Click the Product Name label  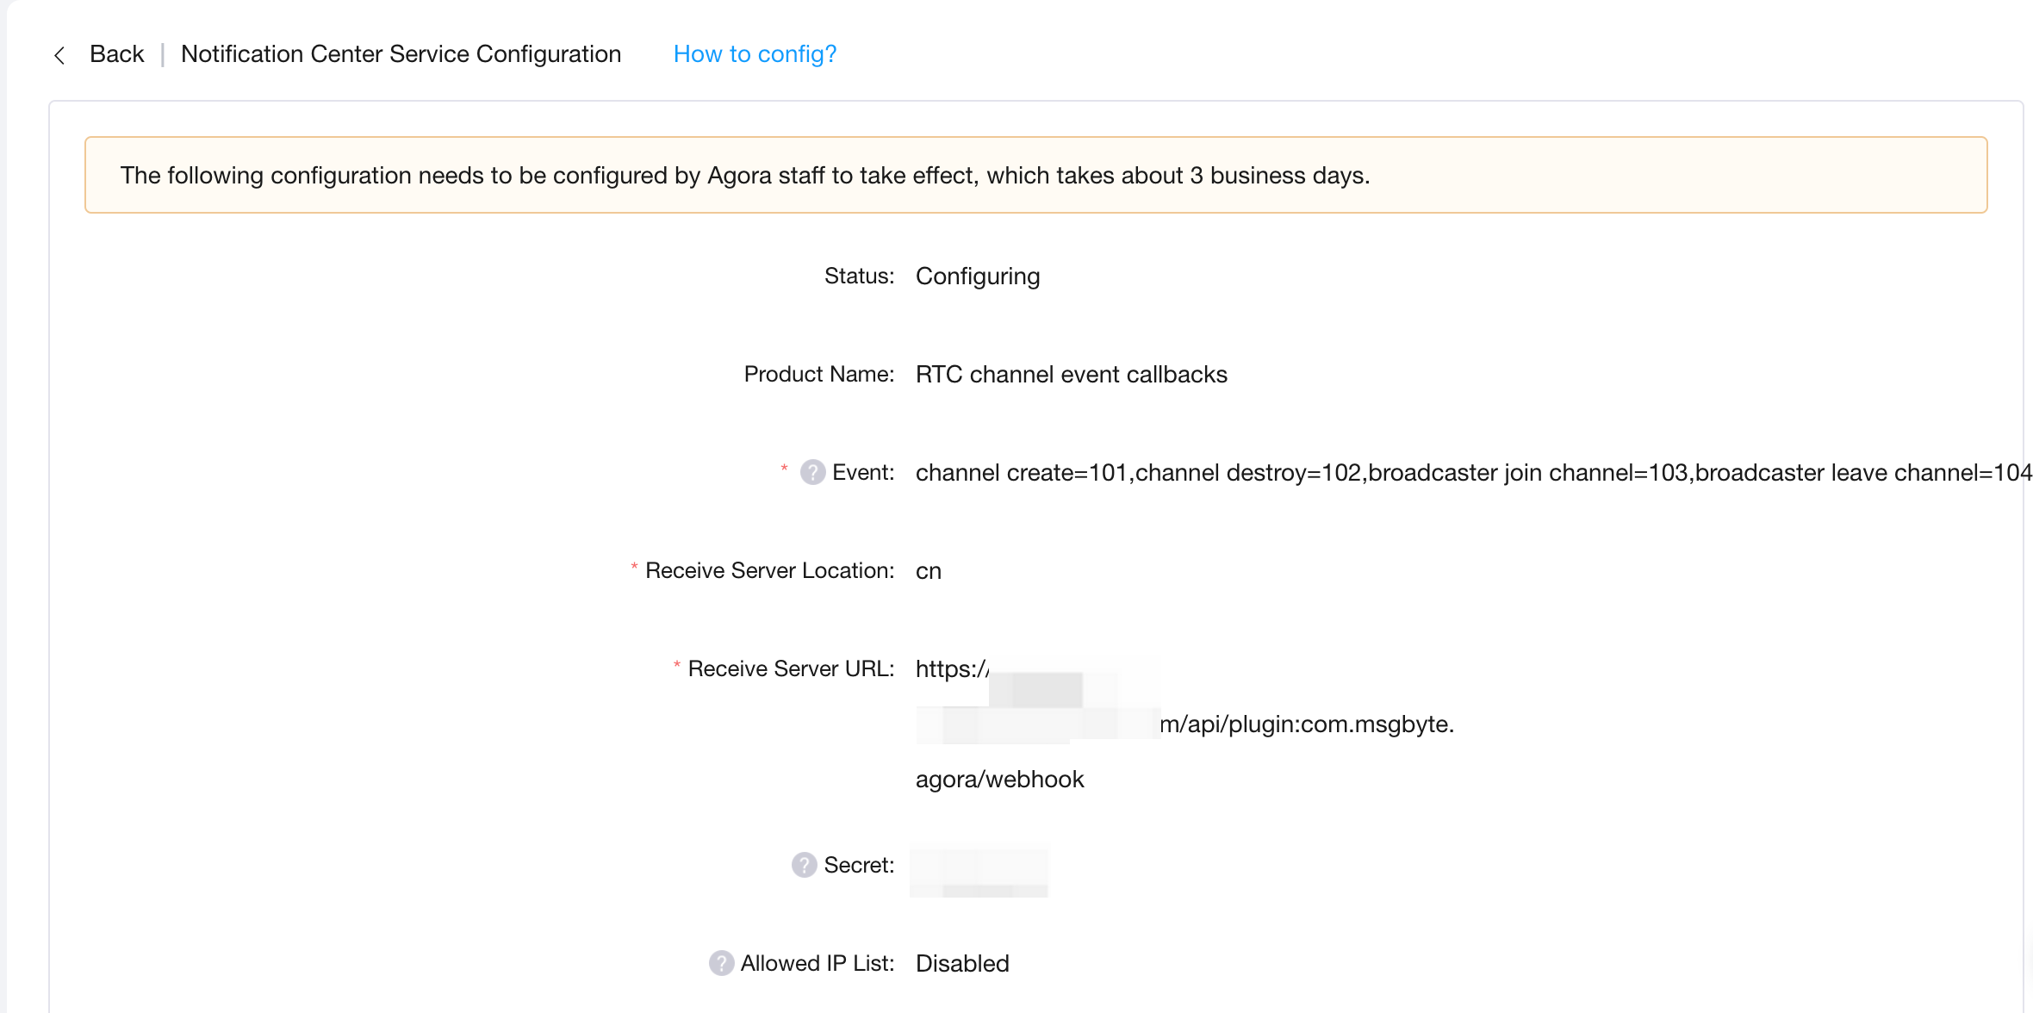point(818,375)
